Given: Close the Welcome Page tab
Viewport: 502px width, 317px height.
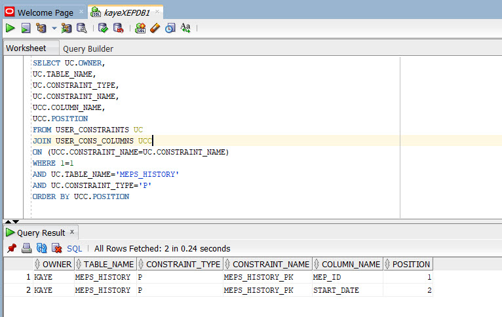Looking at the screenshot, I should (81, 12).
